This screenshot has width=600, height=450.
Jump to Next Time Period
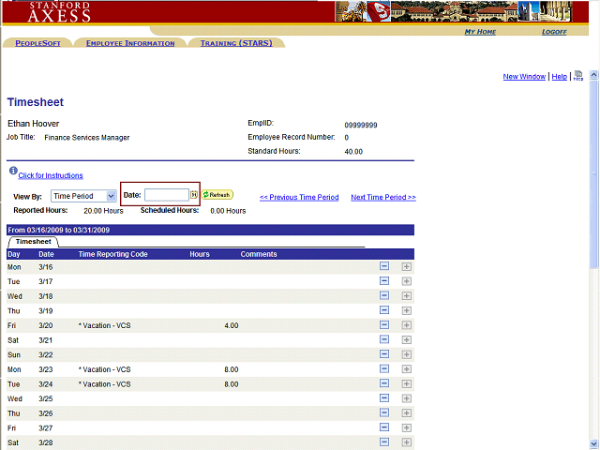pos(382,197)
